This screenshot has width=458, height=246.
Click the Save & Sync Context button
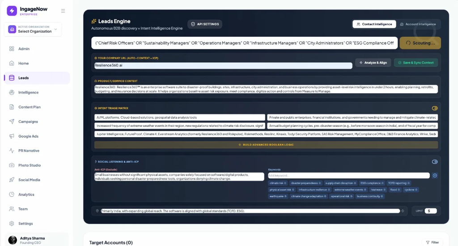tap(416, 63)
